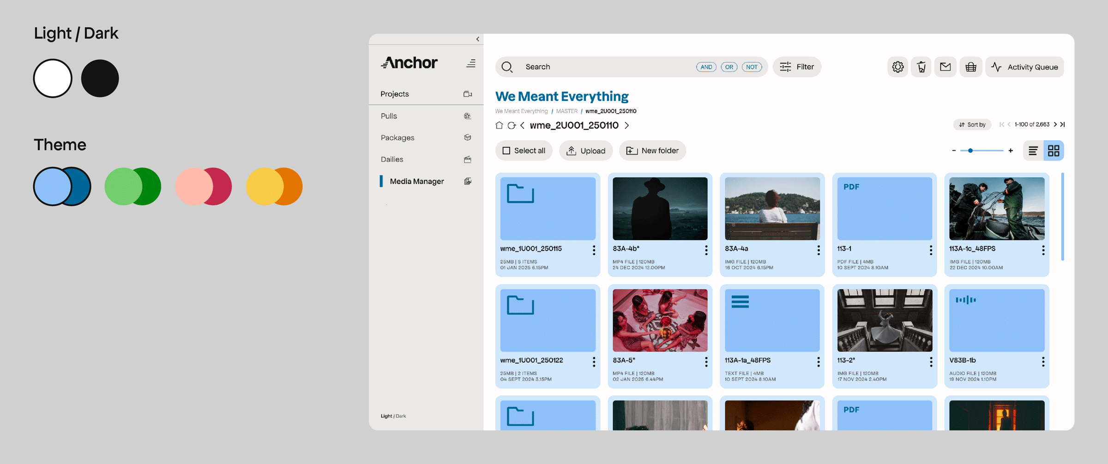The width and height of the screenshot is (1108, 464).
Task: Click the search magnifier icon
Action: [507, 67]
